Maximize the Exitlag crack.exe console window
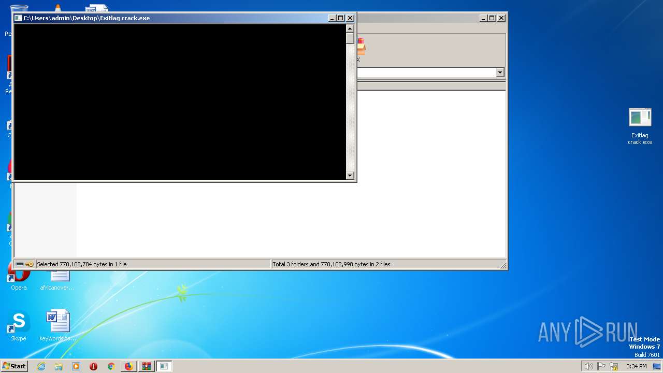The width and height of the screenshot is (663, 373). pos(341,18)
